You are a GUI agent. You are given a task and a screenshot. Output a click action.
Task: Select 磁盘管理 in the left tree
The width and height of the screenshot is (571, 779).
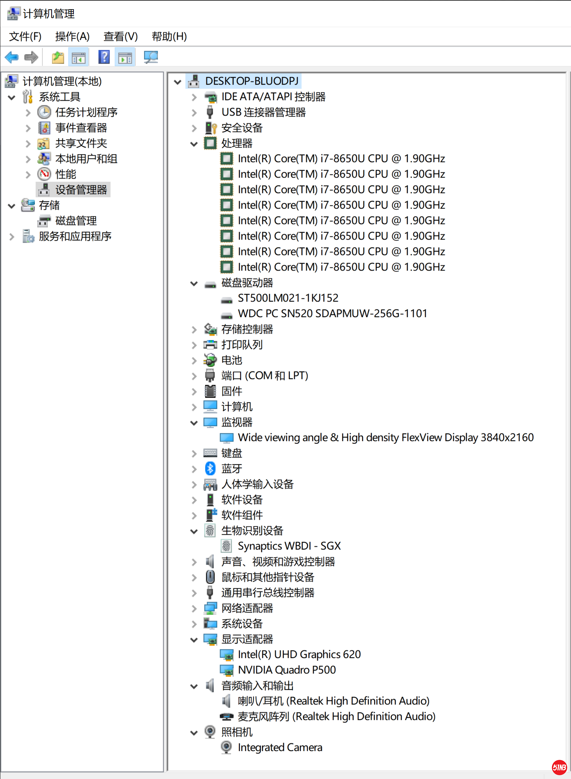tap(76, 221)
